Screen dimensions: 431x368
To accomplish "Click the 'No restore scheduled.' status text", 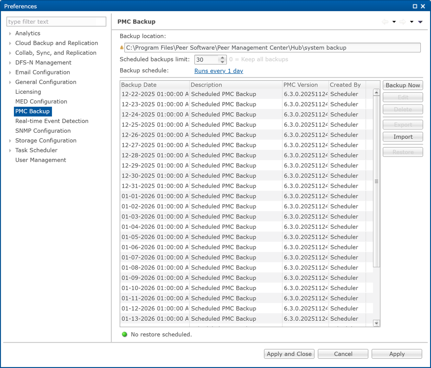I will [161, 335].
